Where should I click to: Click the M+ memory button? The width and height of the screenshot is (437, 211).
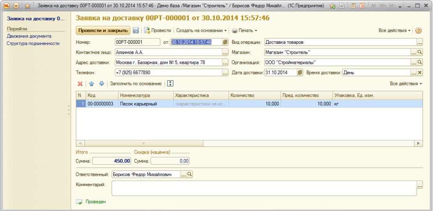pyautogui.click(x=383, y=5)
